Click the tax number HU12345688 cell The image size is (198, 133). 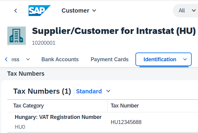tap(126, 122)
